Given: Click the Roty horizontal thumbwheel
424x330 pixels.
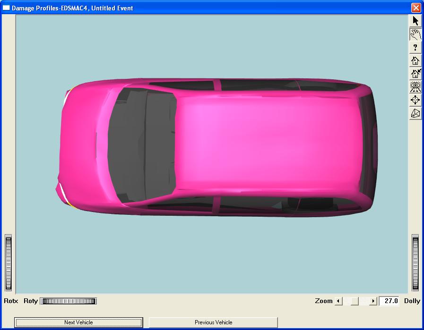Looking at the screenshot, I should (x=69, y=301).
